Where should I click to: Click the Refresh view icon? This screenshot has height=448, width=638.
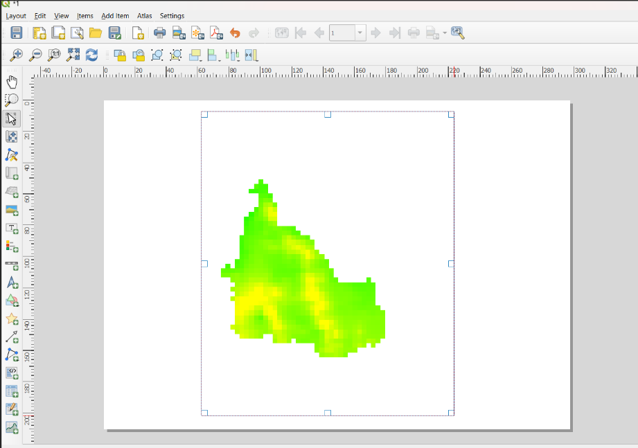[x=91, y=55]
